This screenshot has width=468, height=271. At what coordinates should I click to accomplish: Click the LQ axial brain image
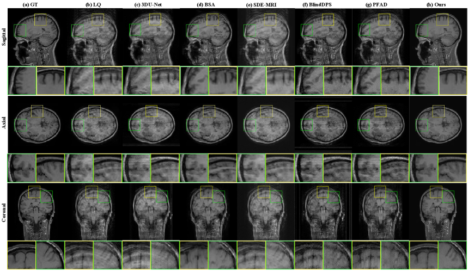point(93,124)
